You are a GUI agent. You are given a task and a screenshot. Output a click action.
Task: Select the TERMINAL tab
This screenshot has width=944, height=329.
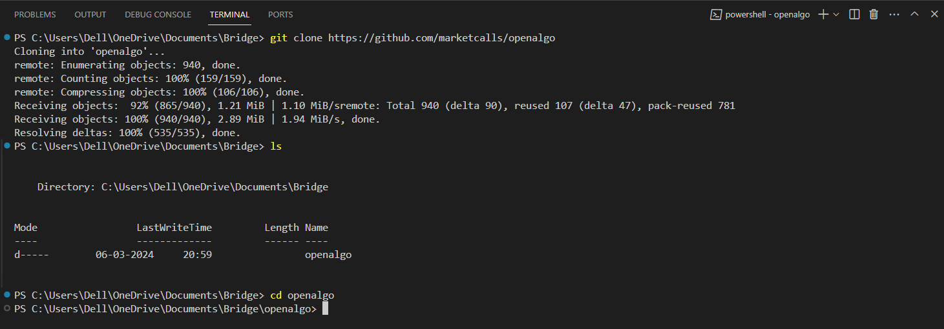coord(229,14)
